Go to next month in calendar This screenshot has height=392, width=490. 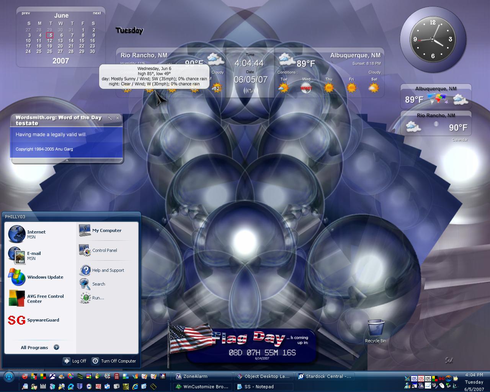[x=97, y=13]
